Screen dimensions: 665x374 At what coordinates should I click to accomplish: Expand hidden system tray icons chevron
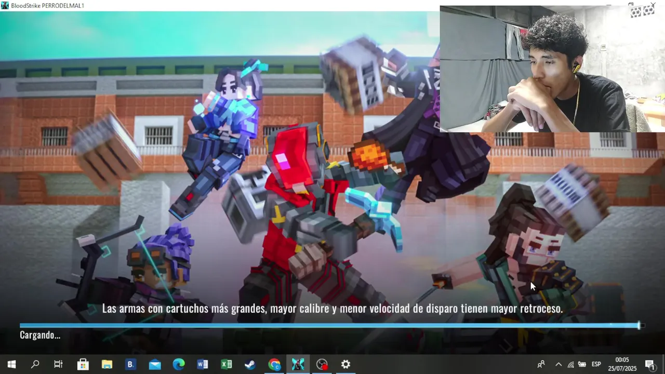(x=558, y=365)
